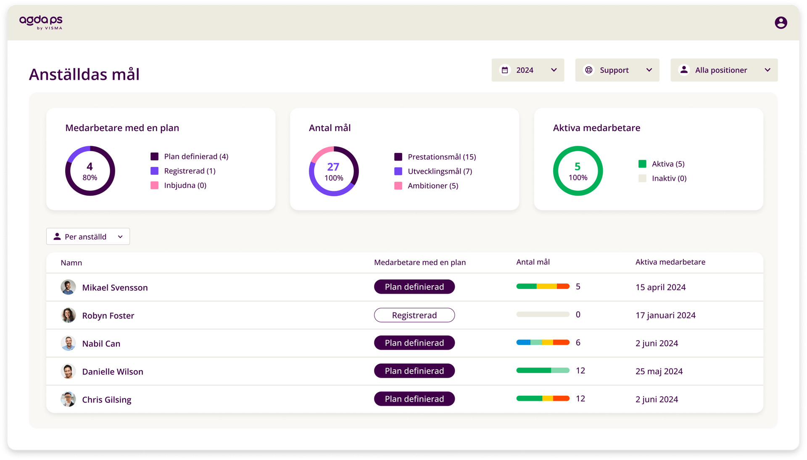Open the Alla positioner dropdown

click(767, 70)
